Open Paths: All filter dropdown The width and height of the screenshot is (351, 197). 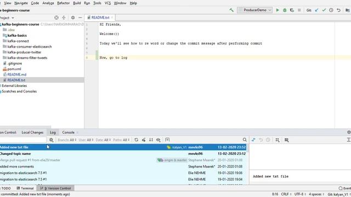click(121, 140)
